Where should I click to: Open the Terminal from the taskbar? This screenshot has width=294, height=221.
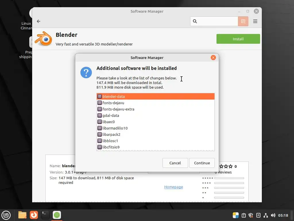45,215
